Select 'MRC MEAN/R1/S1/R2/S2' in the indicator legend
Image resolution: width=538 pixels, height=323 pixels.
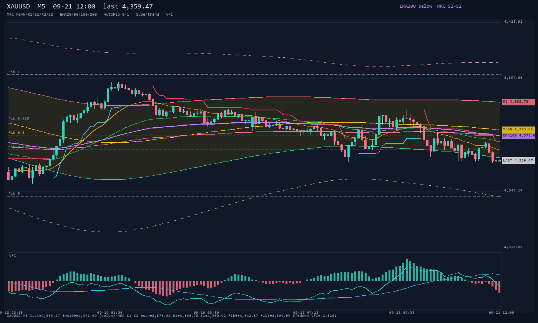[x=30, y=15]
